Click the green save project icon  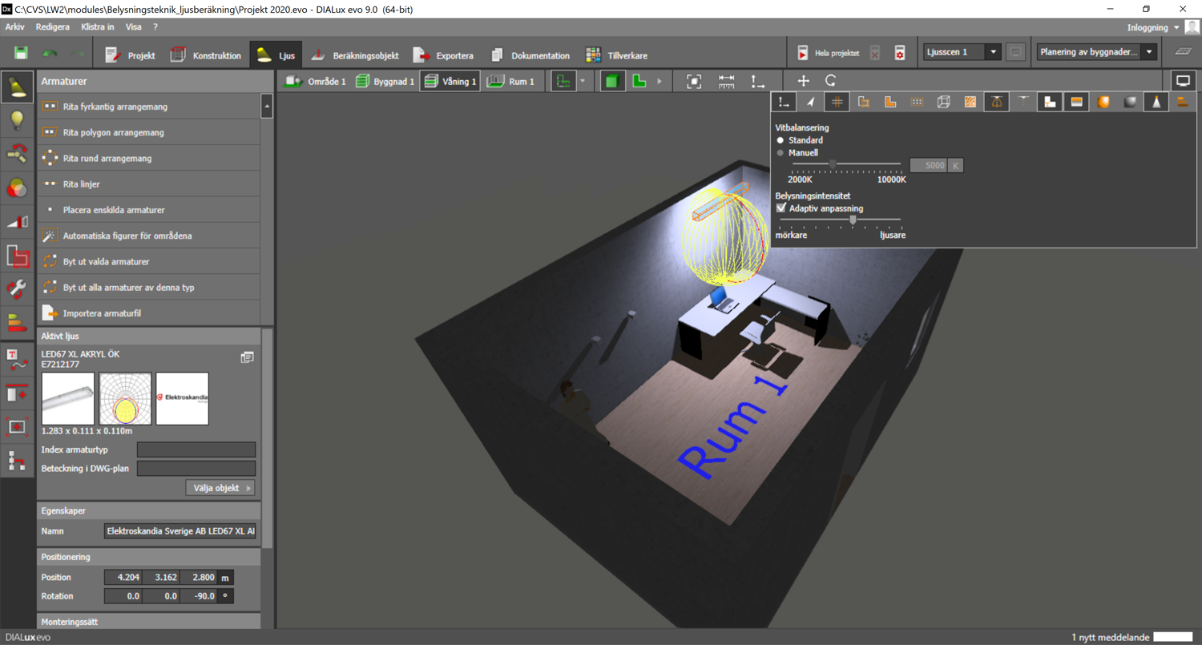coord(21,54)
